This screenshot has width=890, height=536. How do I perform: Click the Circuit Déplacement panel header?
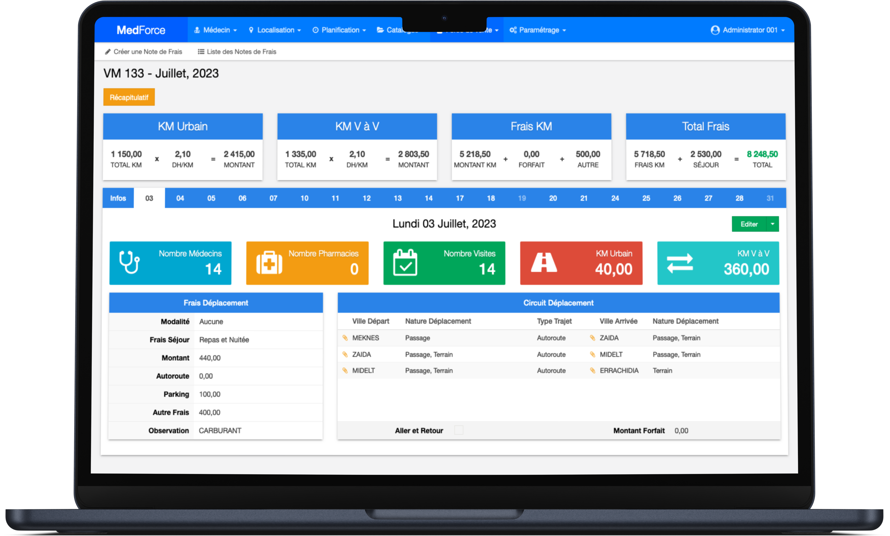(x=558, y=303)
